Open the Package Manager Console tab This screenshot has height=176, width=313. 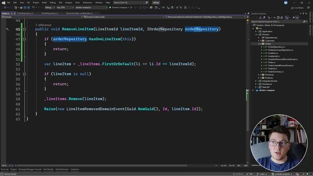tap(30, 170)
